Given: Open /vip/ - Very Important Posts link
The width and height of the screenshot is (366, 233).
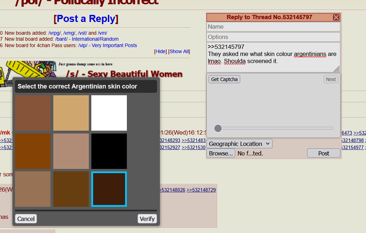Looking at the screenshot, I should [108, 45].
